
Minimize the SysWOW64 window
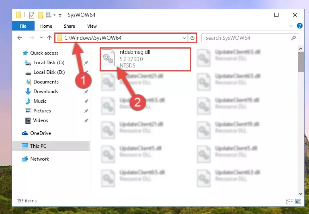[x=258, y=15]
